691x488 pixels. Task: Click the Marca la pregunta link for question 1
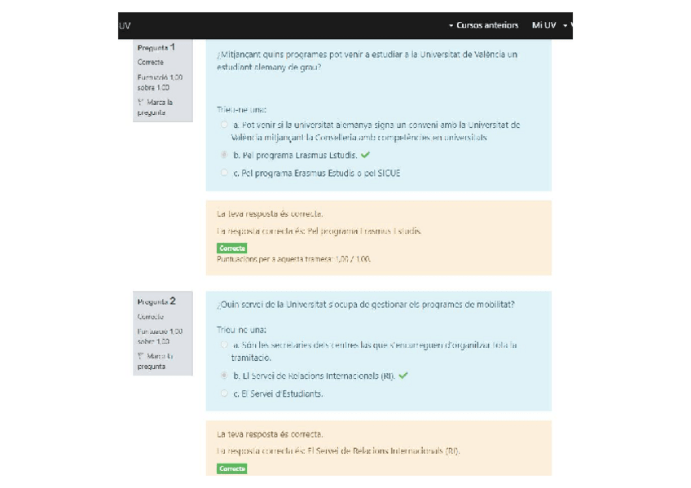[x=156, y=108]
